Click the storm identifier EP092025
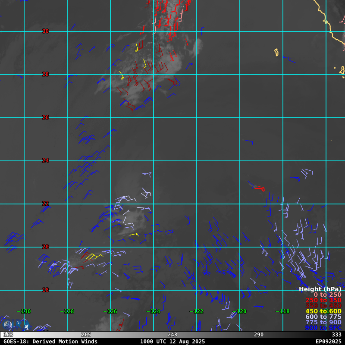Viewport: 345px width, 345px height. click(329, 342)
